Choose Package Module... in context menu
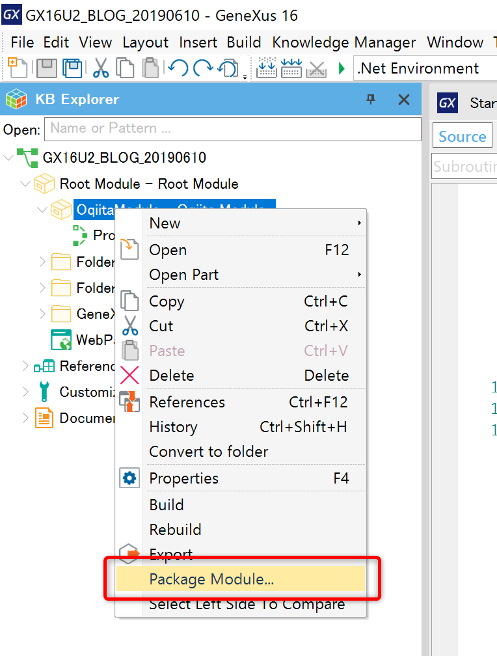The width and height of the screenshot is (497, 656). pos(241,579)
